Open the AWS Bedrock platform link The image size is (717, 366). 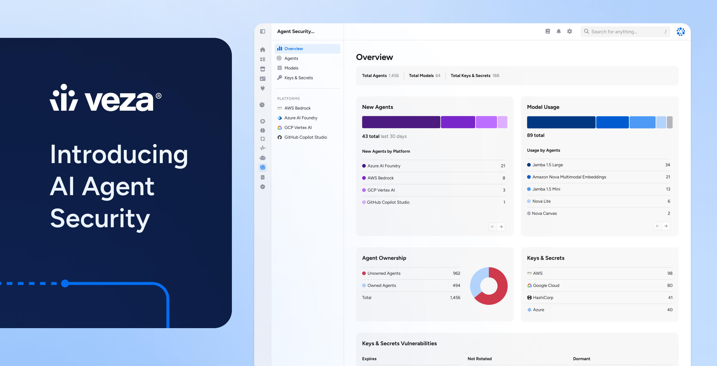pyautogui.click(x=297, y=108)
